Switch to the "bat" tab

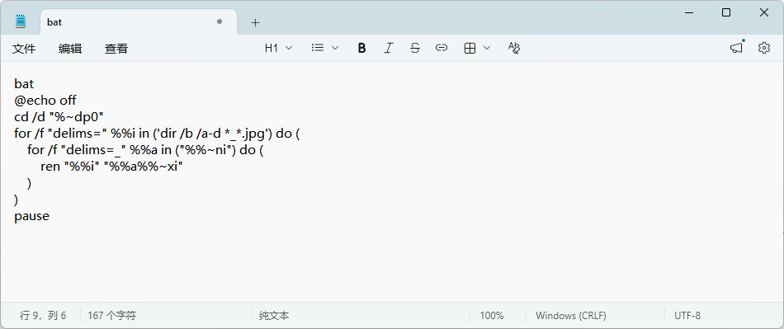pos(139,22)
